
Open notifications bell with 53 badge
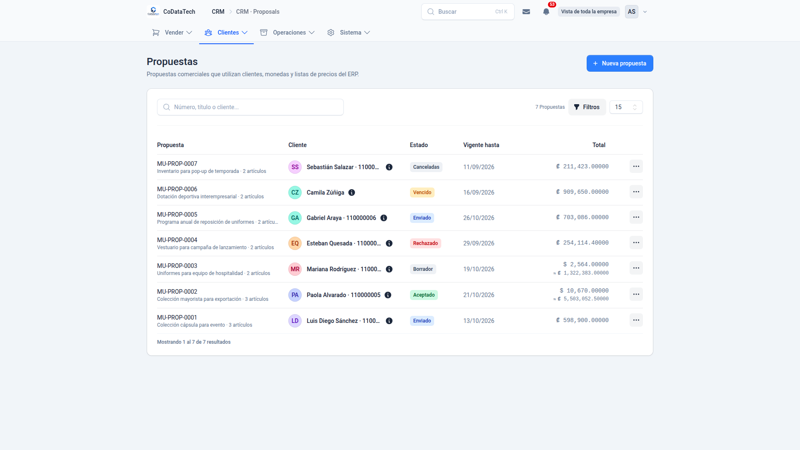click(546, 12)
